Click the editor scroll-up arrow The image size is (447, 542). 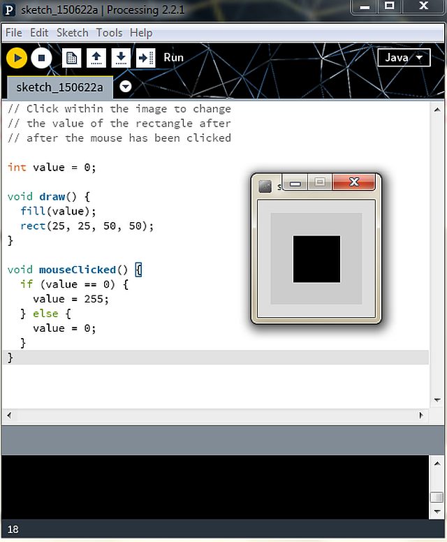tap(437, 110)
